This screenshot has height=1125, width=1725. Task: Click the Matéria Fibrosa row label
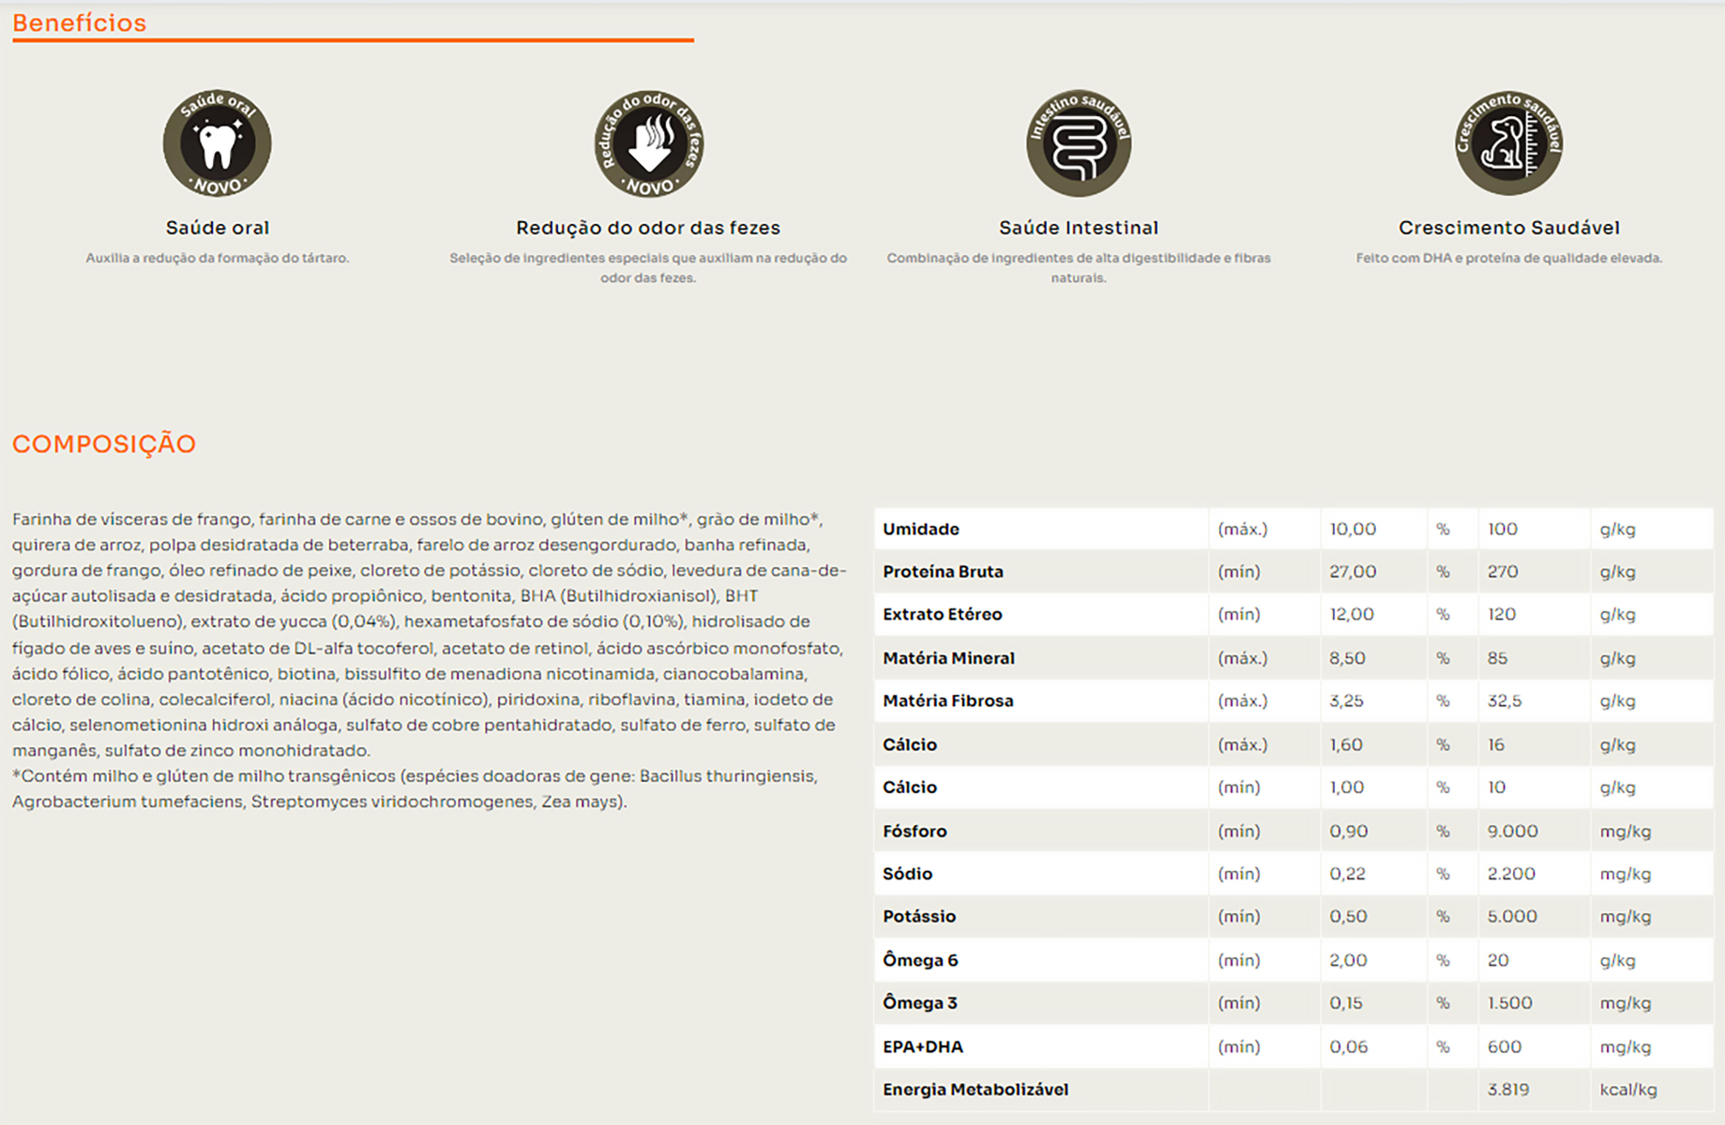point(947,701)
